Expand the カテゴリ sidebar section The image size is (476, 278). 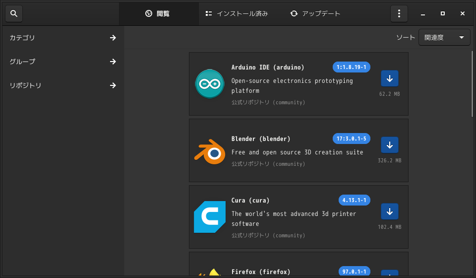click(63, 38)
